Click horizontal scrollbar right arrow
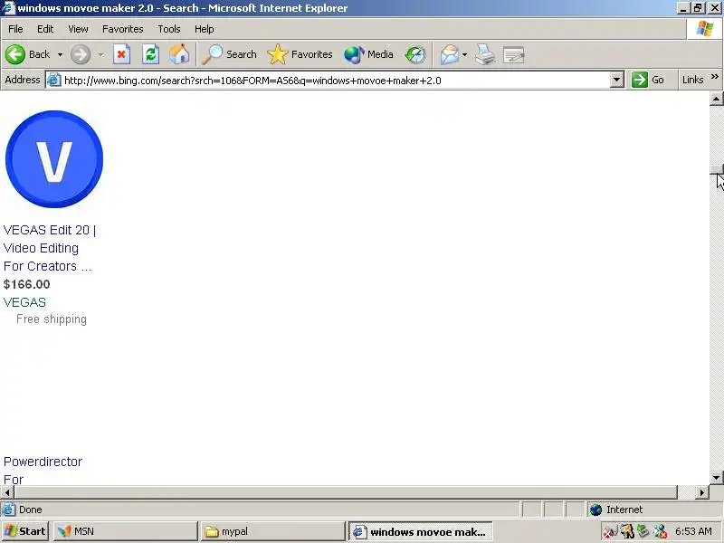 tap(702, 492)
